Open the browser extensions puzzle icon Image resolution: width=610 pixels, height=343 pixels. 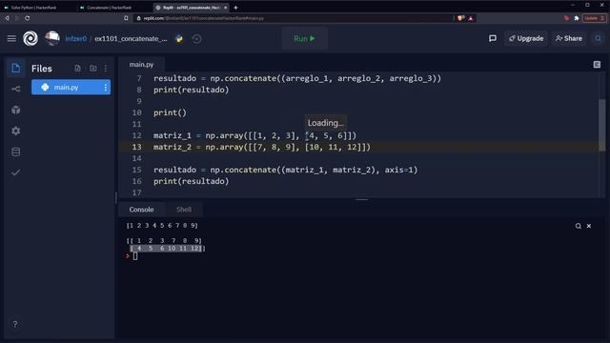pos(577,18)
